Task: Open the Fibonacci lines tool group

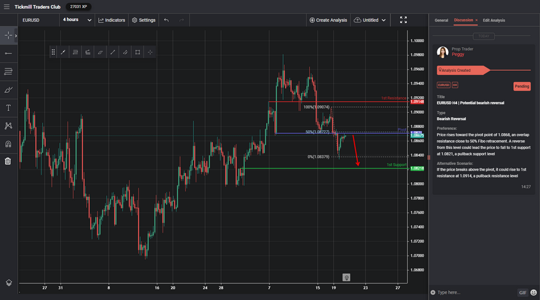Action: [x=8, y=71]
